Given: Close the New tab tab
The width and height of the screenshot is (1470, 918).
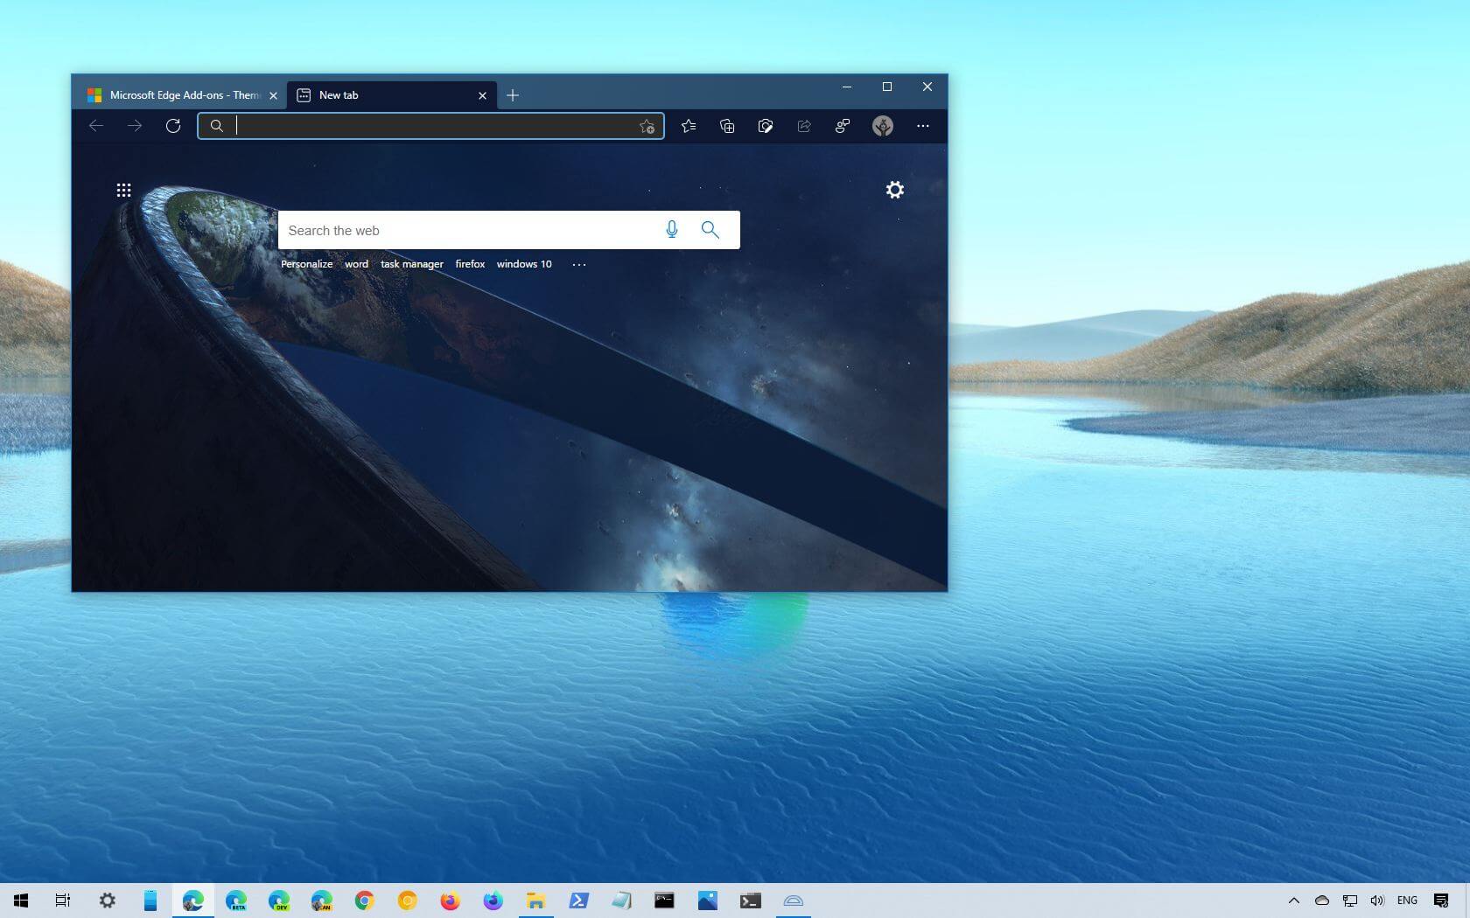Looking at the screenshot, I should [x=482, y=95].
